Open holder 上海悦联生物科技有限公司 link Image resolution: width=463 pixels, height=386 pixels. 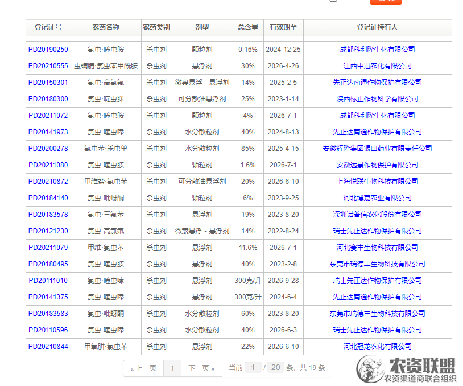(x=377, y=182)
